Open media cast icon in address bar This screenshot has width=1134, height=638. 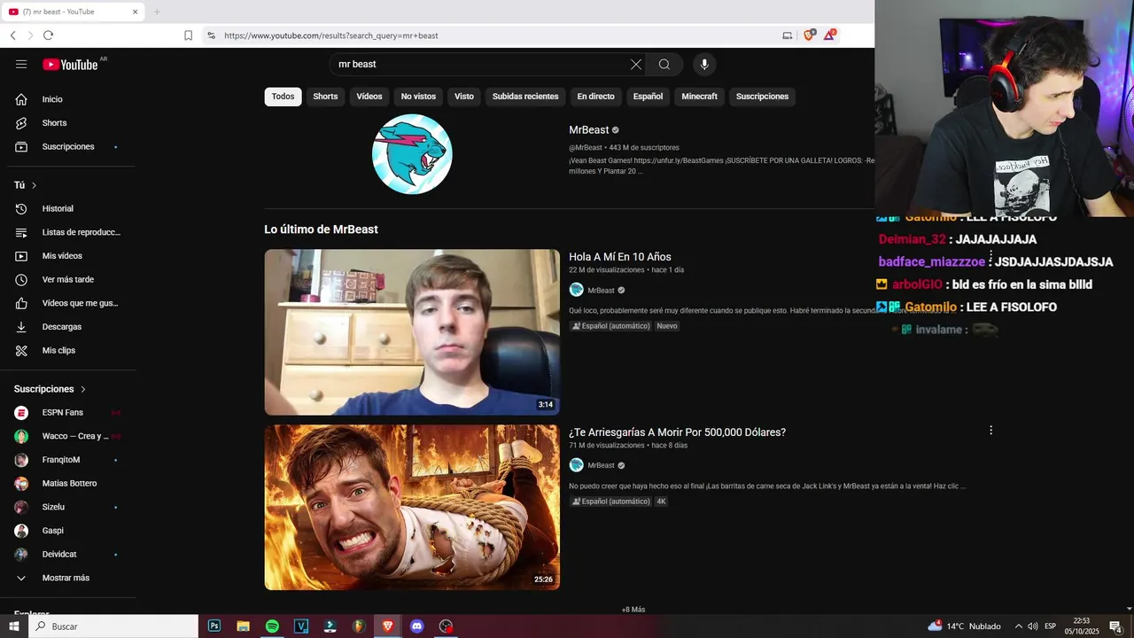click(x=787, y=35)
